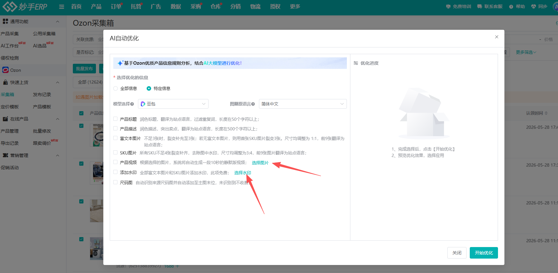Open the 图翻原语言 简体中文 dropdown
This screenshot has height=273, width=558.
303,104
